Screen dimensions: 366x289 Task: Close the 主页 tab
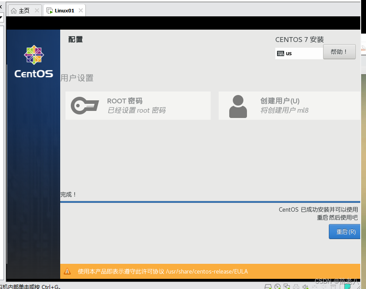[x=37, y=11]
